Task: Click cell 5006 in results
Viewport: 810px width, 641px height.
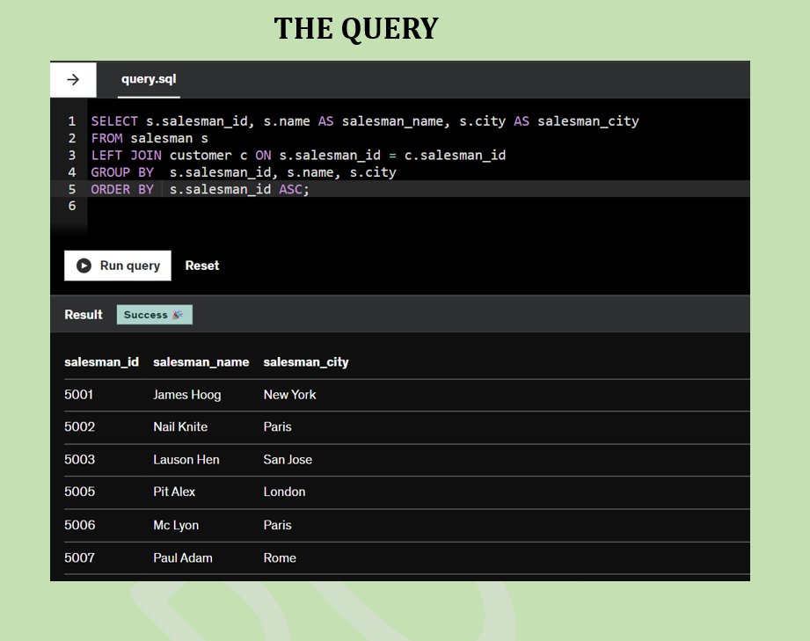Action: 79,525
